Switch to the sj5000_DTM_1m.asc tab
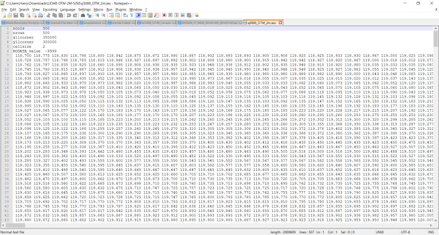This screenshot has width=439, height=235. coord(156,22)
